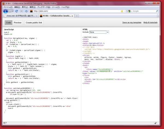Screen dimensions: 164x129
Task: Toggle the Code view button
Action: (x=8, y=23)
